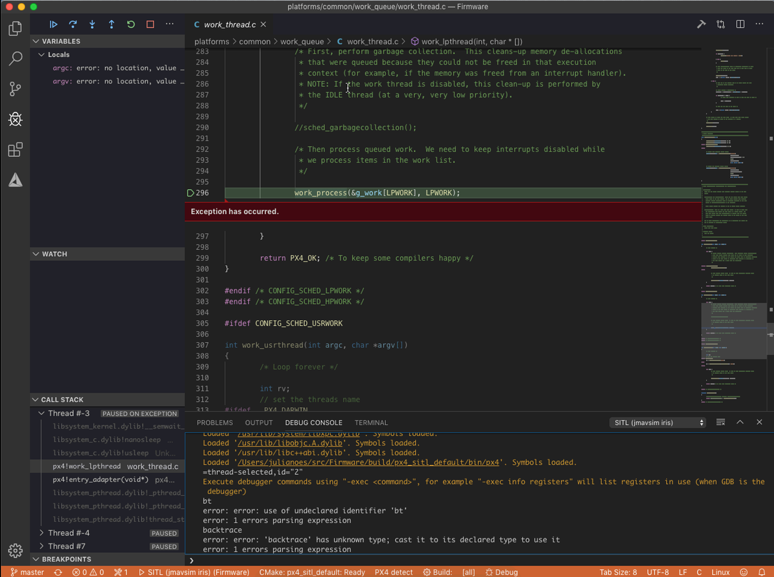Step over the current line

click(73, 24)
